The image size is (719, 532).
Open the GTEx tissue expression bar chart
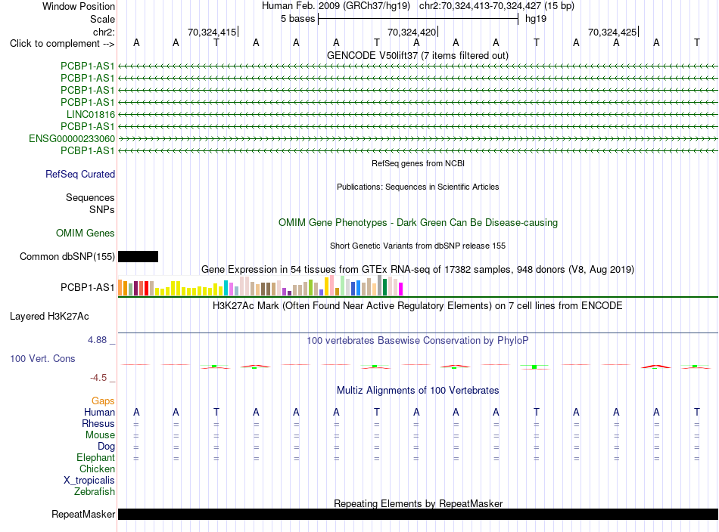[x=260, y=286]
